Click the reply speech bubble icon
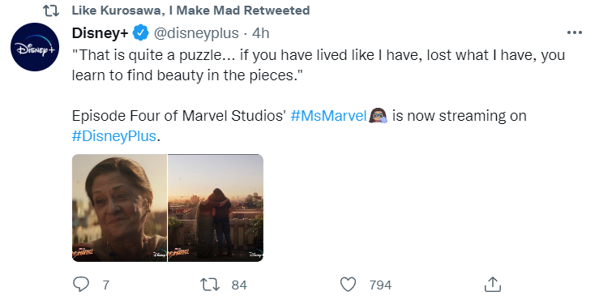Screen dimensions: 599x300 80,285
